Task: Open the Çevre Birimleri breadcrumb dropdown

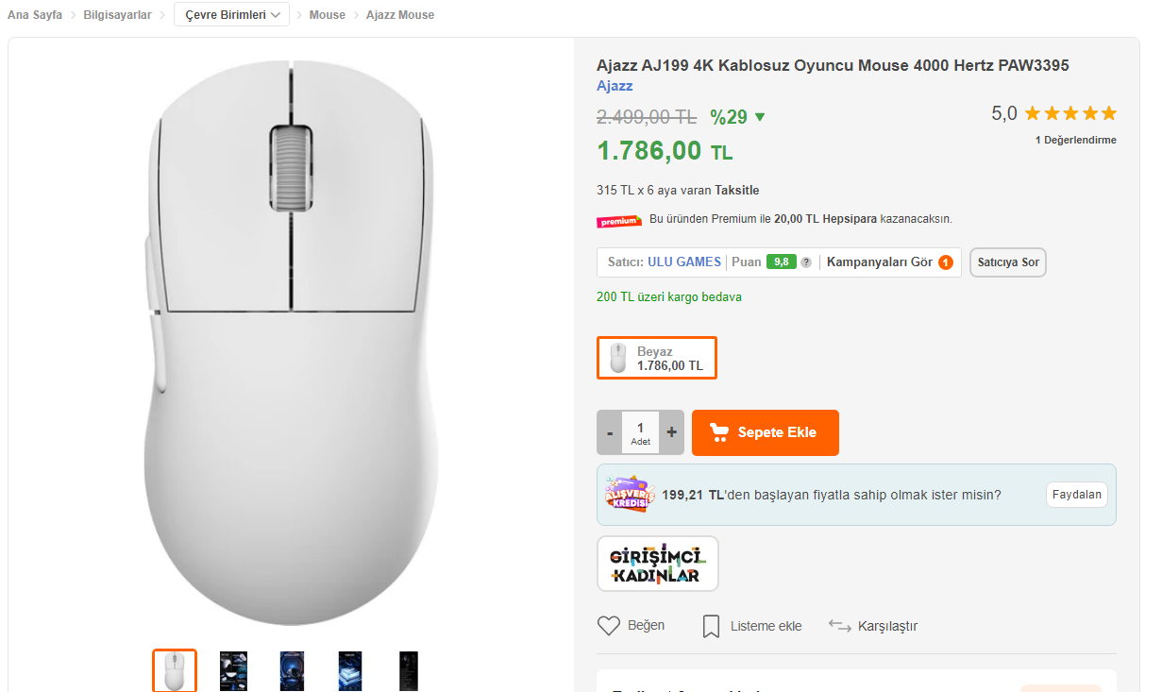Action: pos(231,15)
